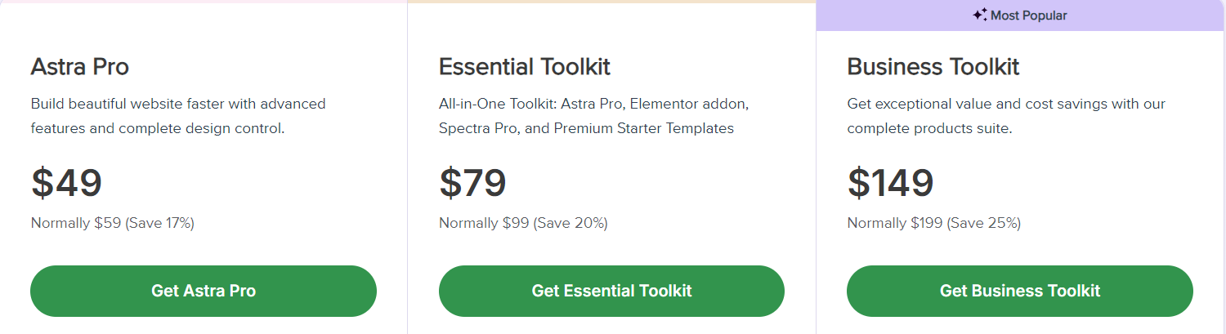Click the All-in-One Toolkit description text
The height and width of the screenshot is (334, 1226).
coord(593,116)
